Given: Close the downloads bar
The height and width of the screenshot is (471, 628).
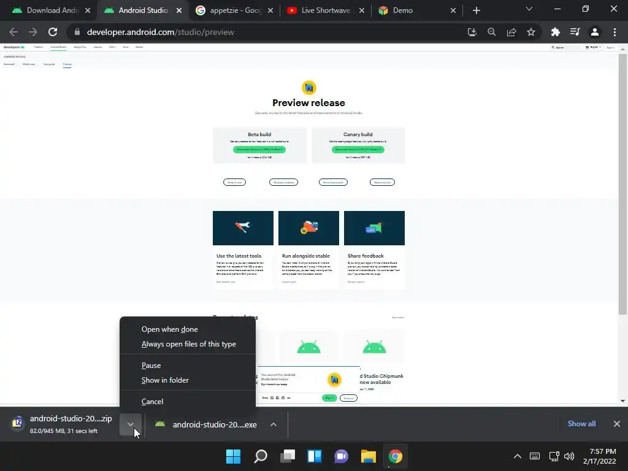Looking at the screenshot, I should 617,424.
